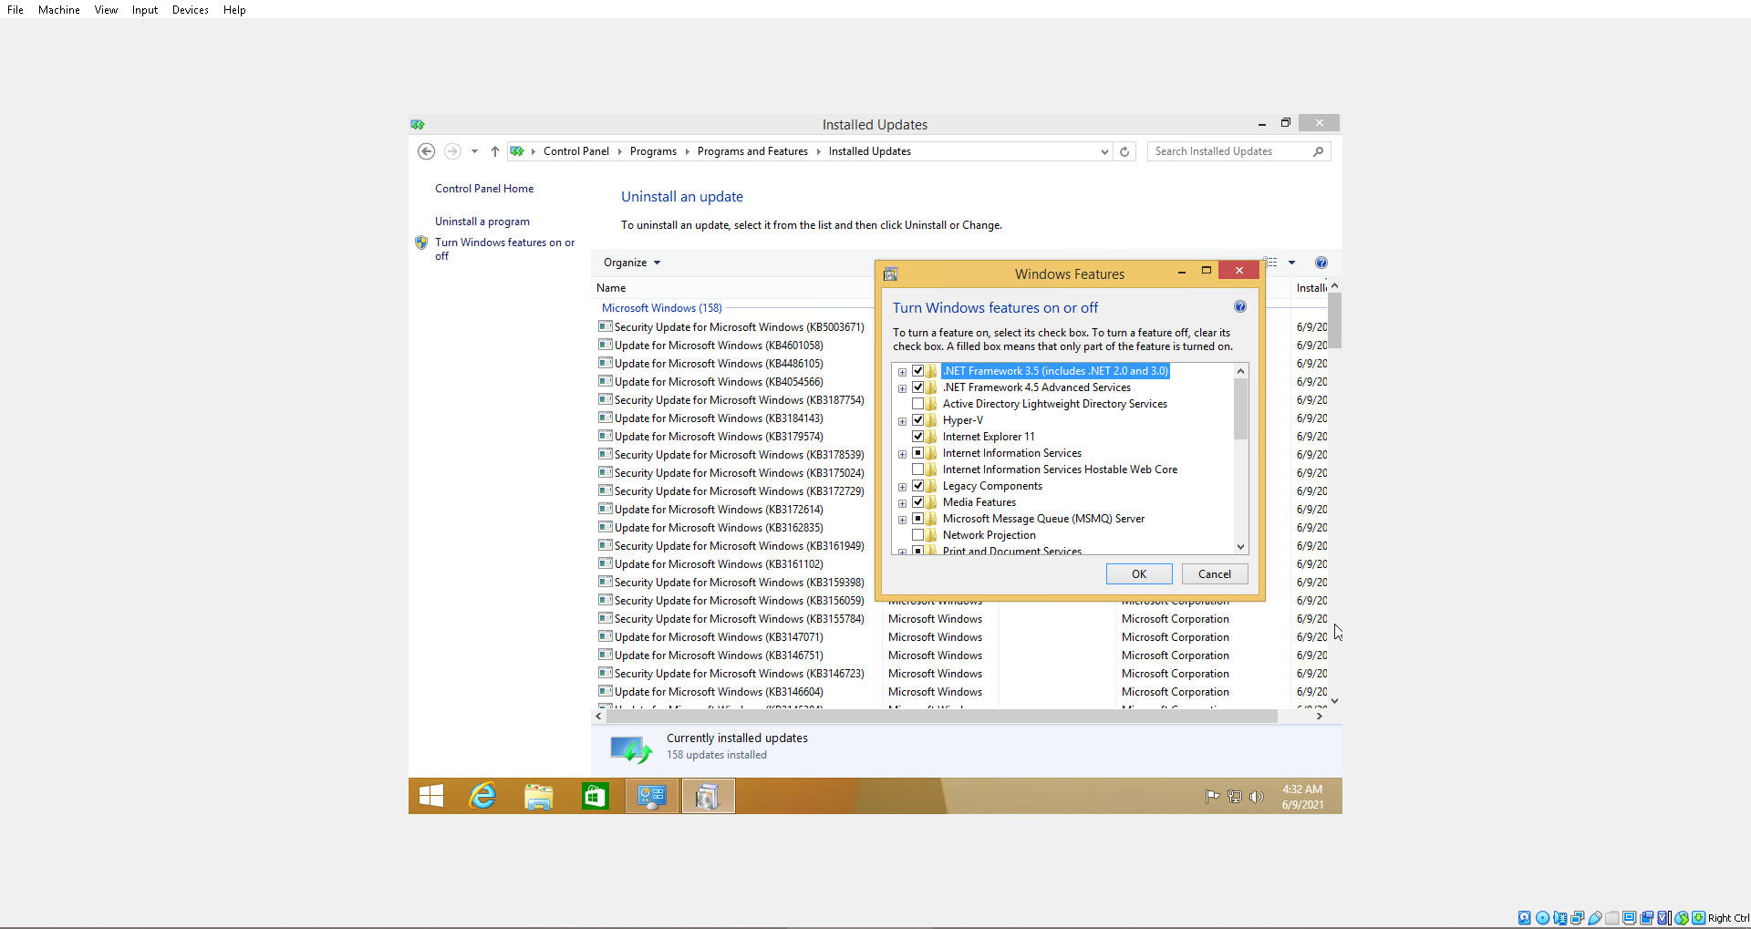The width and height of the screenshot is (1751, 929).
Task: Go up one level with the Up arrow
Action: click(494, 151)
